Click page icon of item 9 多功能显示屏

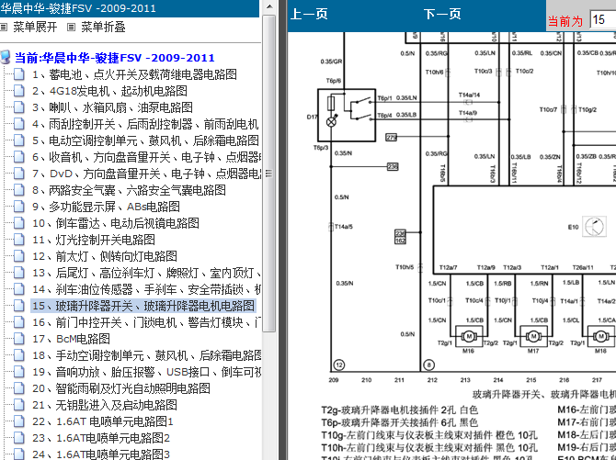(19, 206)
